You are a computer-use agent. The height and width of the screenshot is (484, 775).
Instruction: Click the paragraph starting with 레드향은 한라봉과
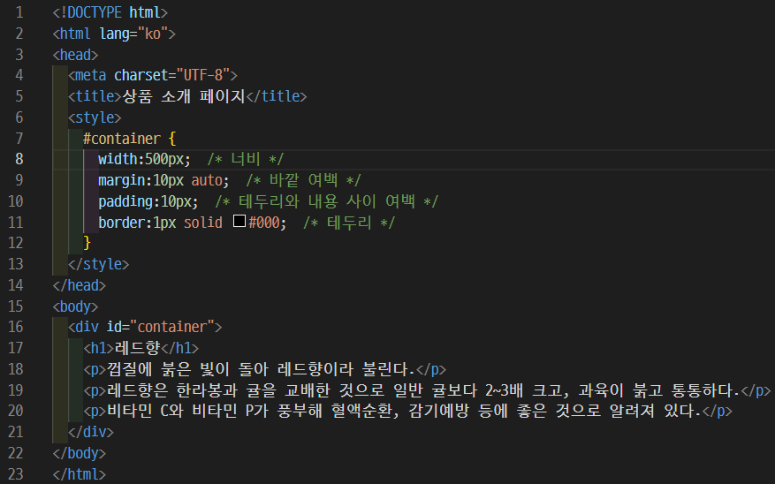click(x=427, y=390)
